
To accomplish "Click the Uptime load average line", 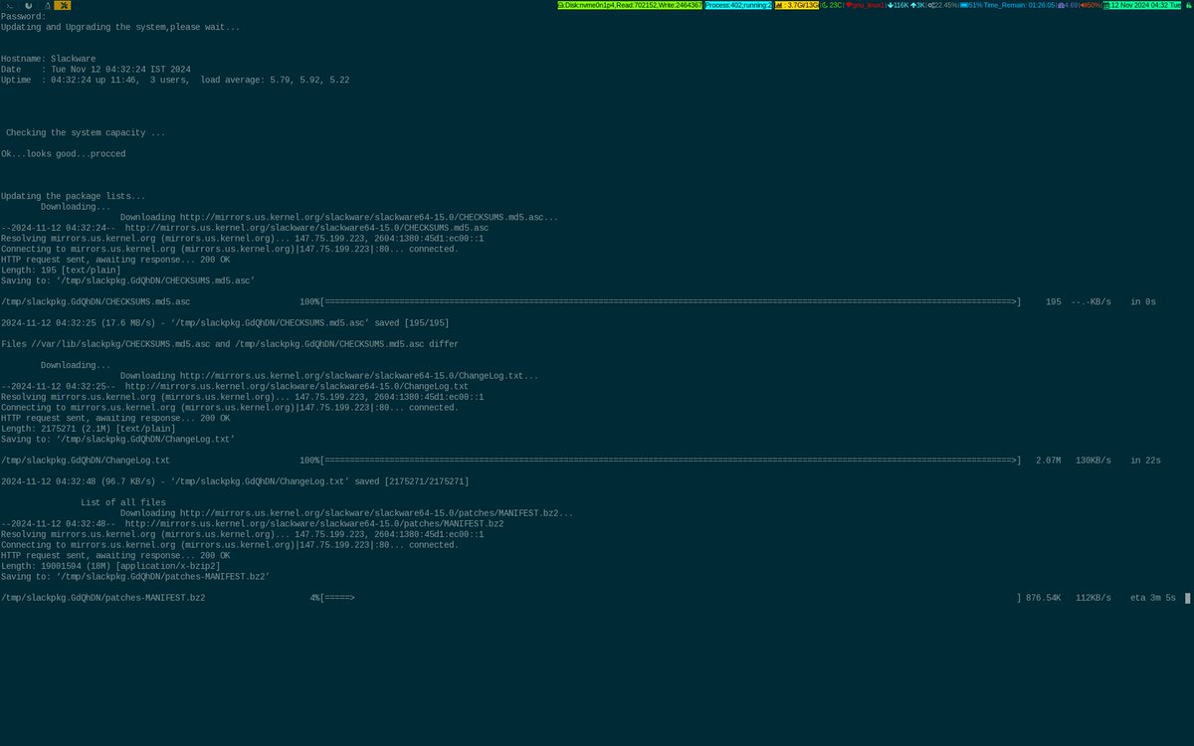I will [x=175, y=80].
